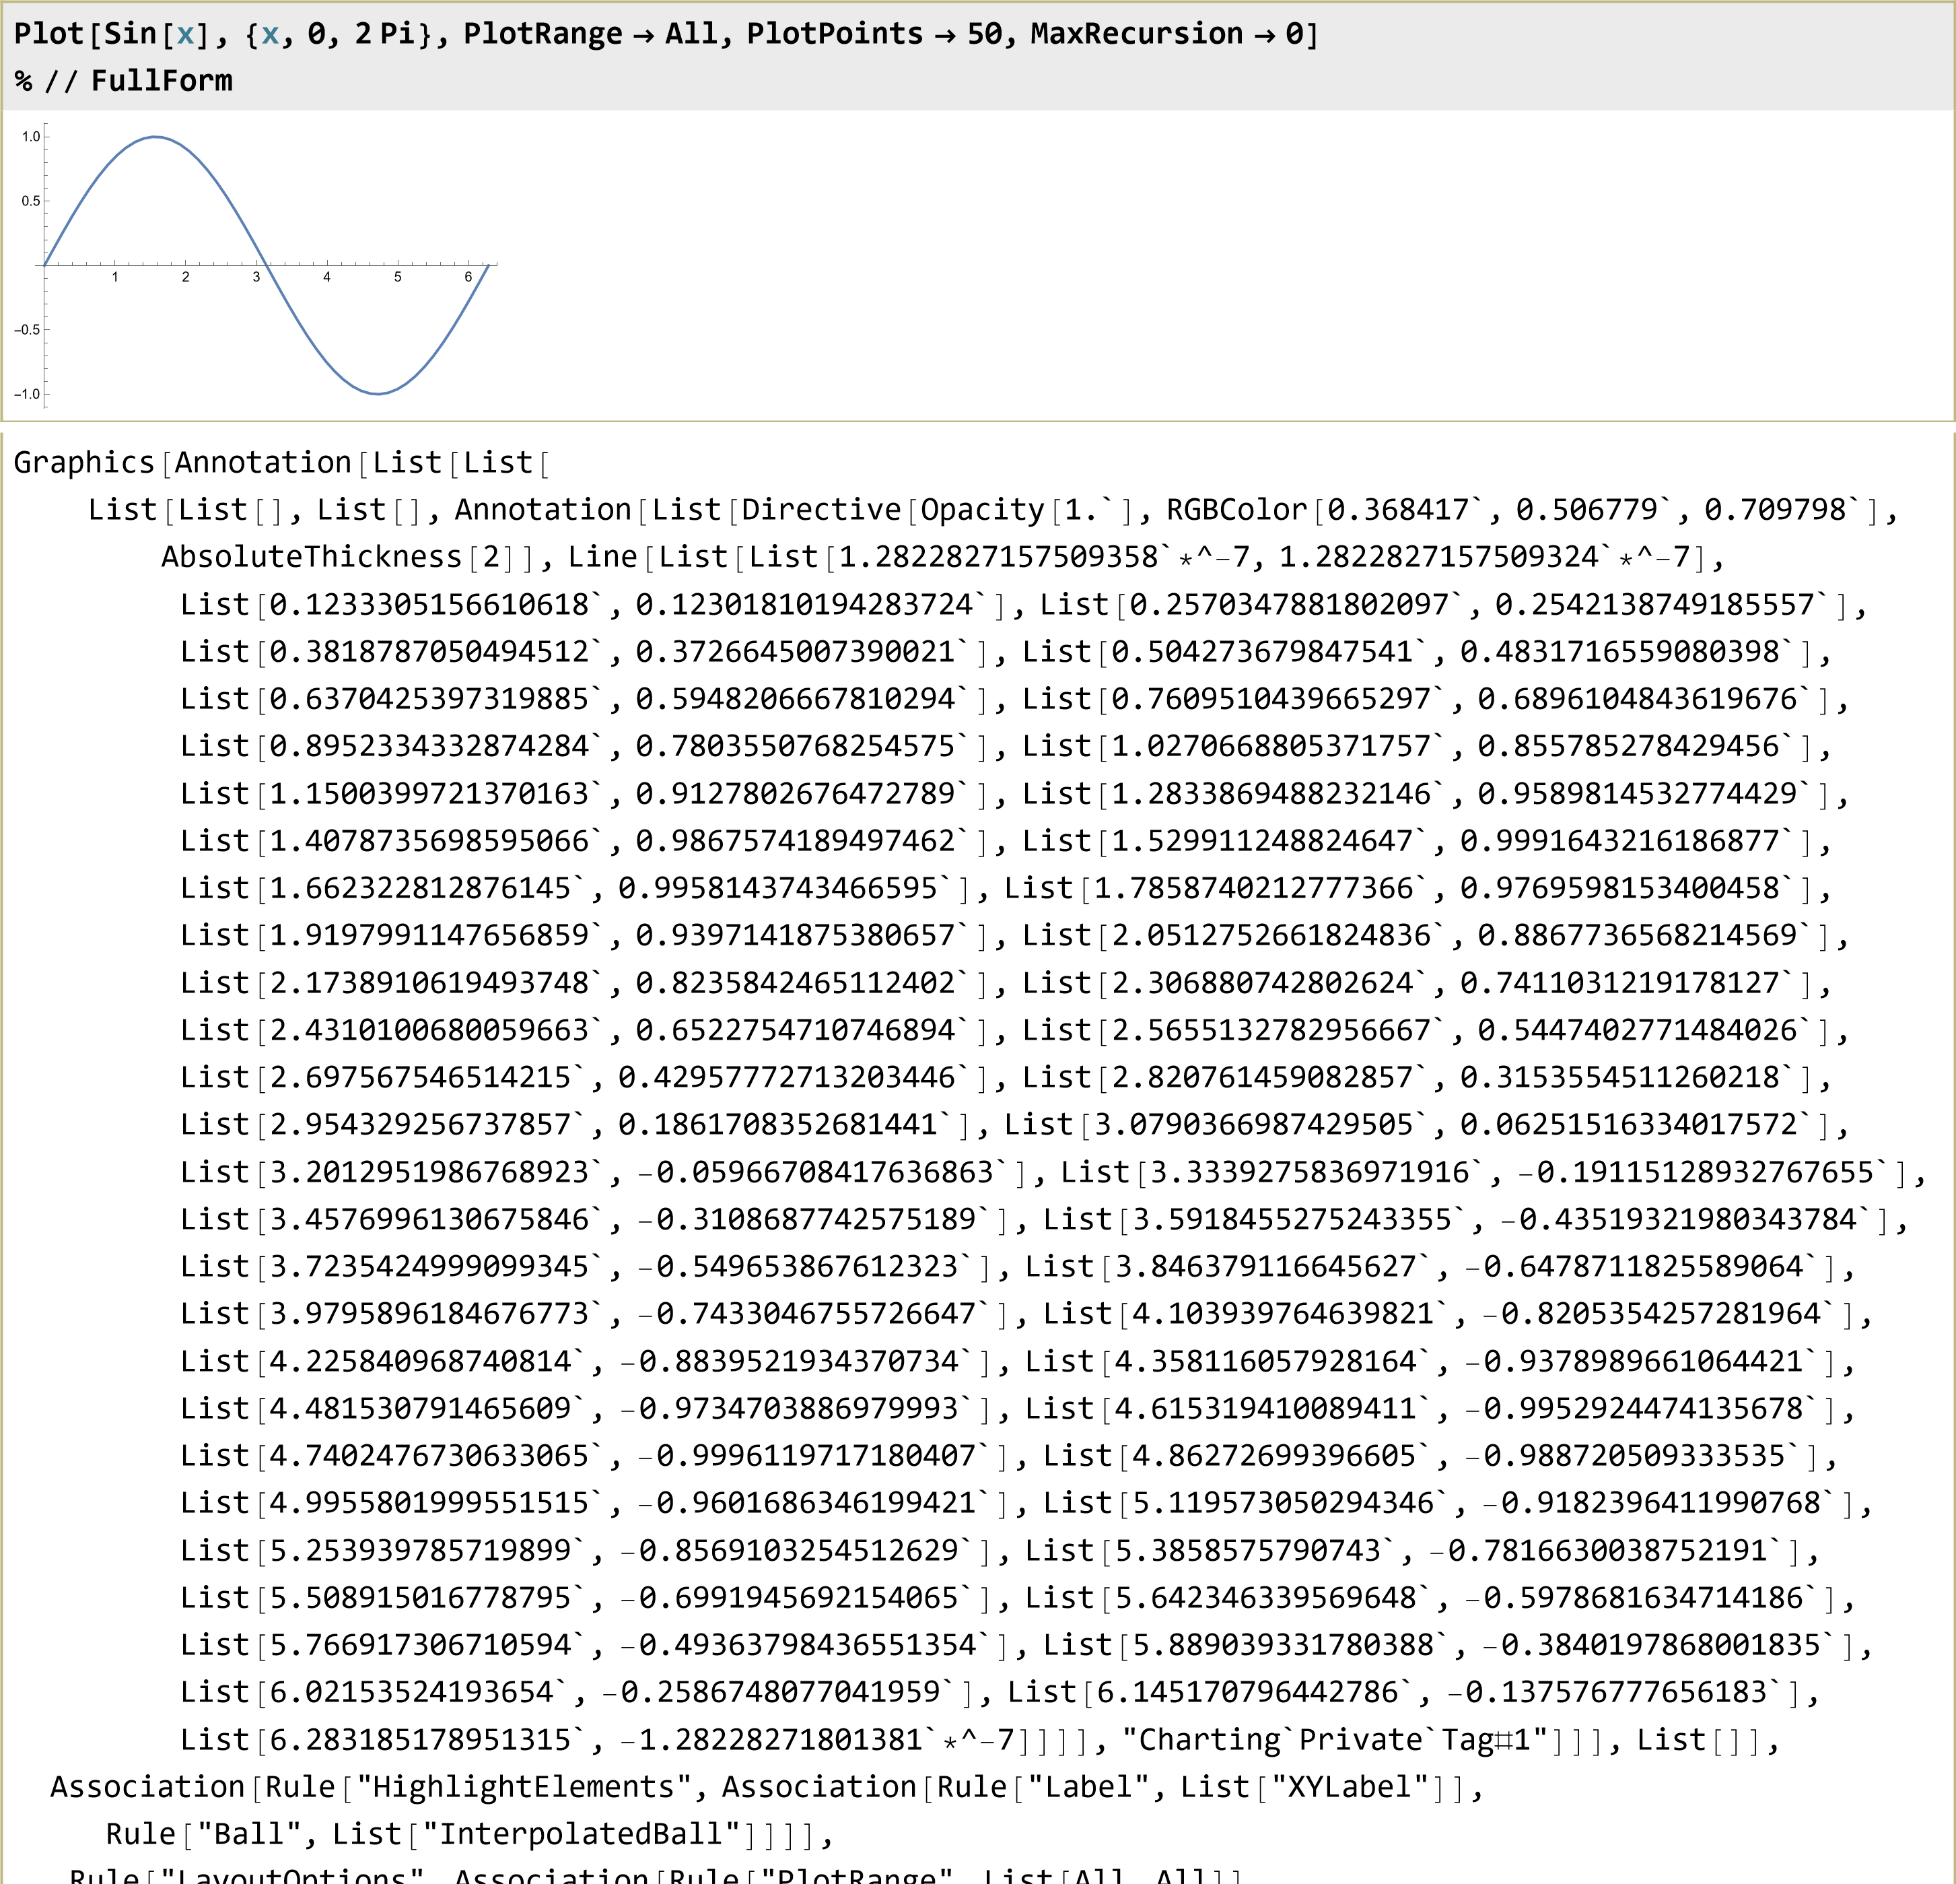Click the Graphics head in the output
Screen dimensions: 1956x1884
pos(84,463)
